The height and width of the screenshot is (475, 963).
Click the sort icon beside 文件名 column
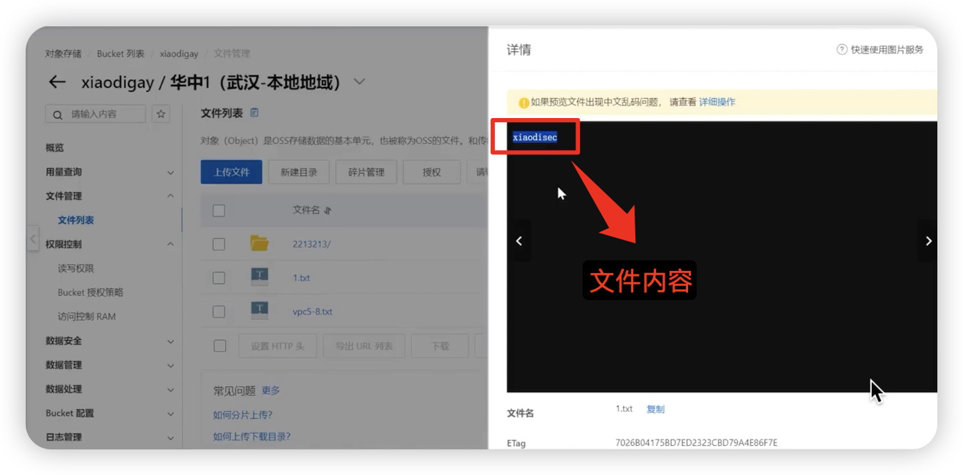click(328, 210)
